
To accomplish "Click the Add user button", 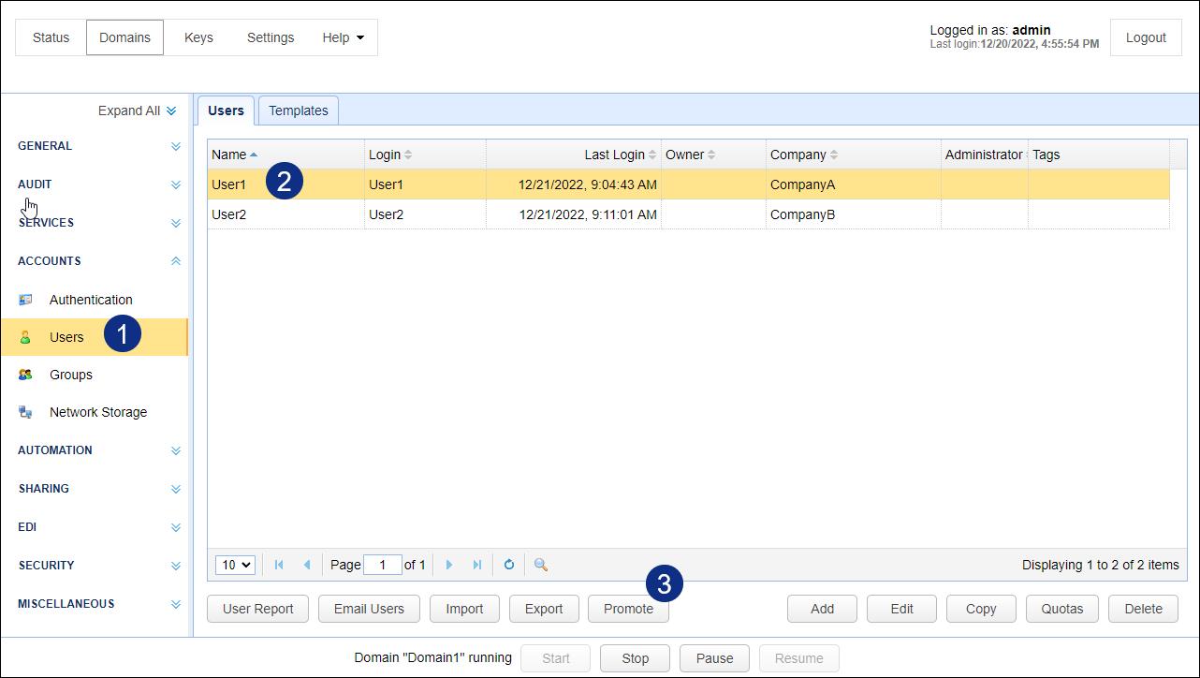I will point(822,609).
